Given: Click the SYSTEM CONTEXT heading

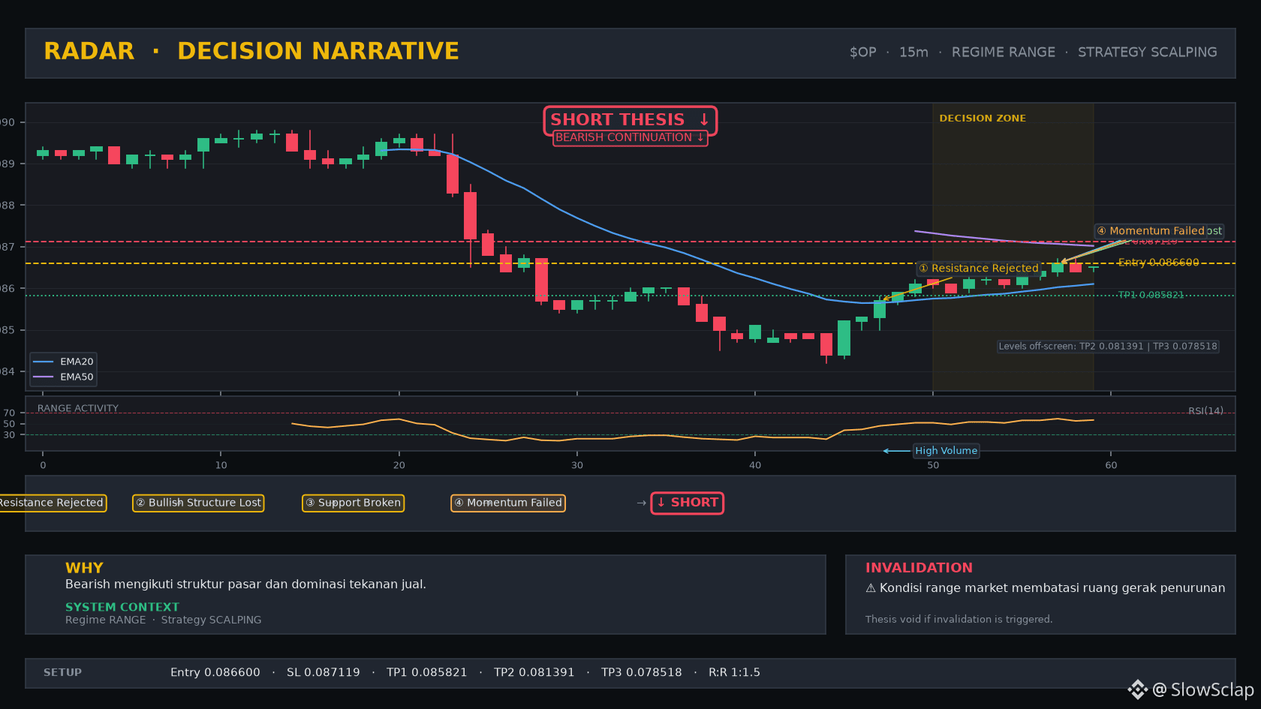Looking at the screenshot, I should point(122,607).
